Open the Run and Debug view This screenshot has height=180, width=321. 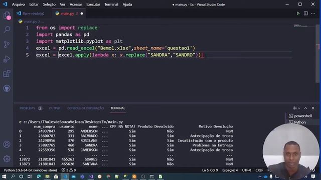(7, 59)
